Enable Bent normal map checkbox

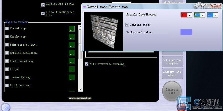7,61
